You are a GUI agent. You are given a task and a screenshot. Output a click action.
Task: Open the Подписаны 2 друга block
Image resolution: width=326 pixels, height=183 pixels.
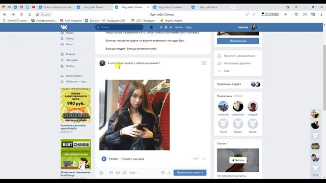point(238,84)
